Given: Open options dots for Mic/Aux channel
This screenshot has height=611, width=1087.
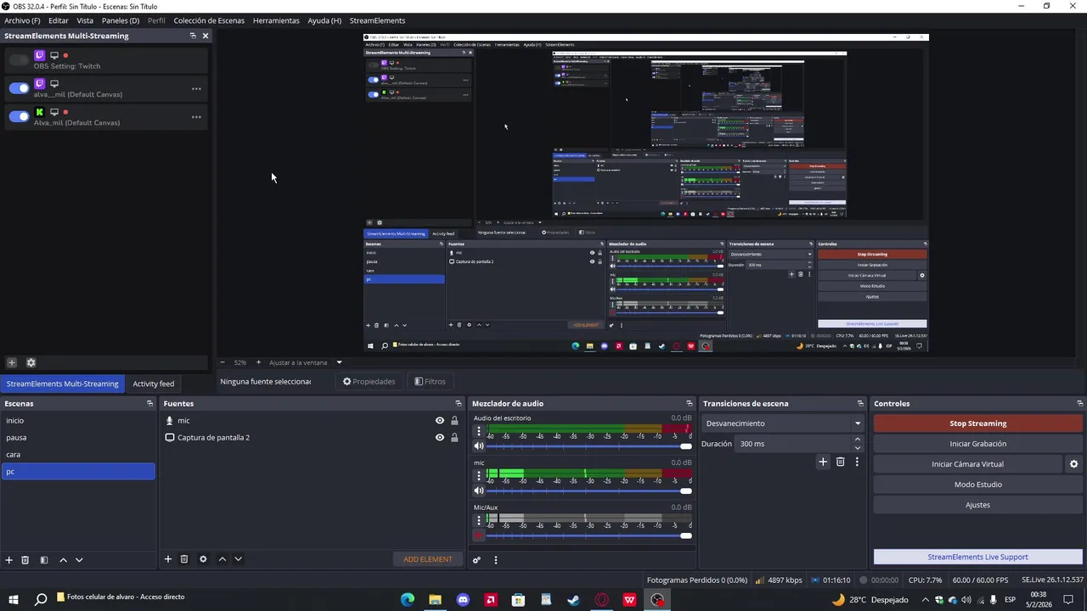Looking at the screenshot, I should point(479,520).
